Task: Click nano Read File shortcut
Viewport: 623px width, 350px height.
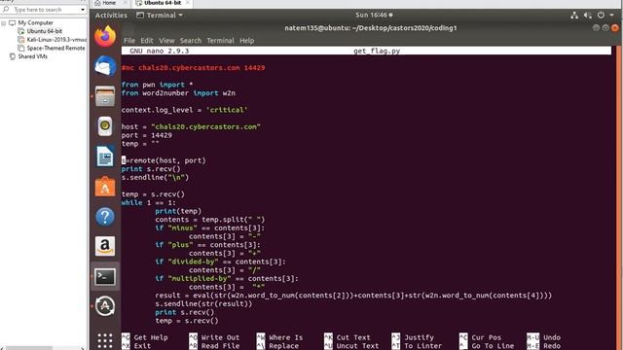Action: tap(214, 346)
